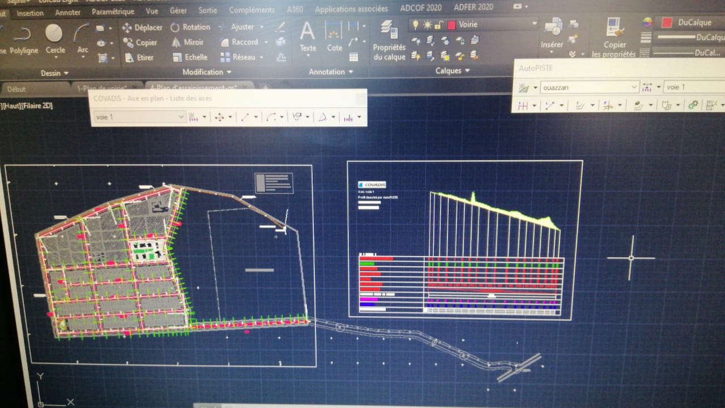The width and height of the screenshot is (725, 408).
Task: Click the Réseau array tool
Action: tap(237, 57)
